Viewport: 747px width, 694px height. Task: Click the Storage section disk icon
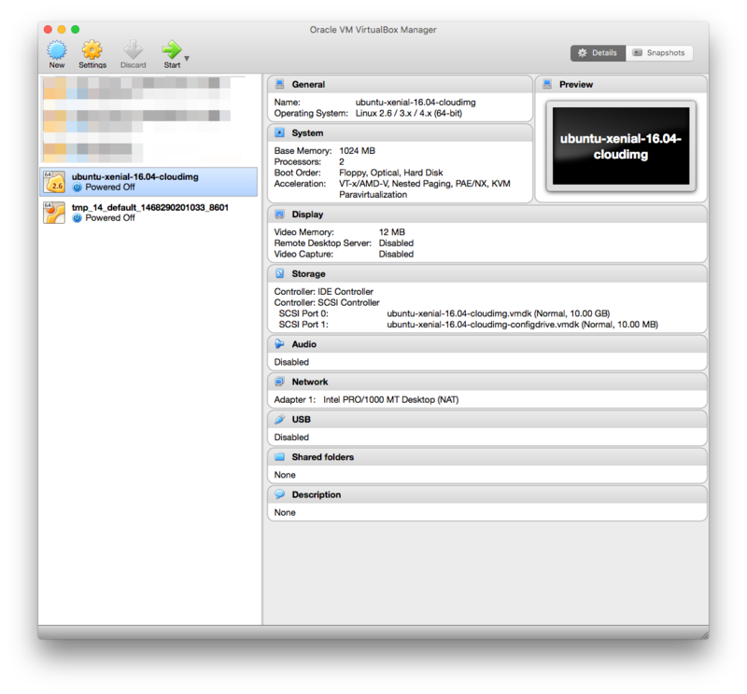279,273
